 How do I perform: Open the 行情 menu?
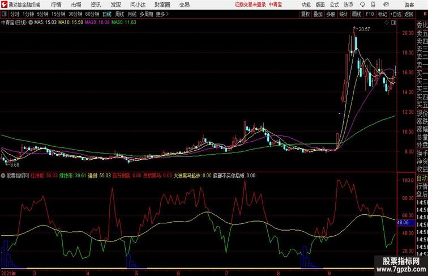pos(56,5)
